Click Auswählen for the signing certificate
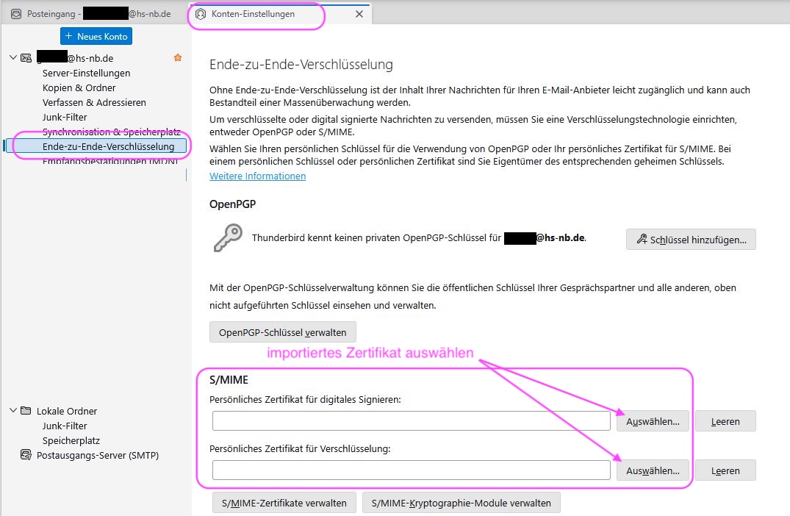The width and height of the screenshot is (790, 516). coord(653,421)
